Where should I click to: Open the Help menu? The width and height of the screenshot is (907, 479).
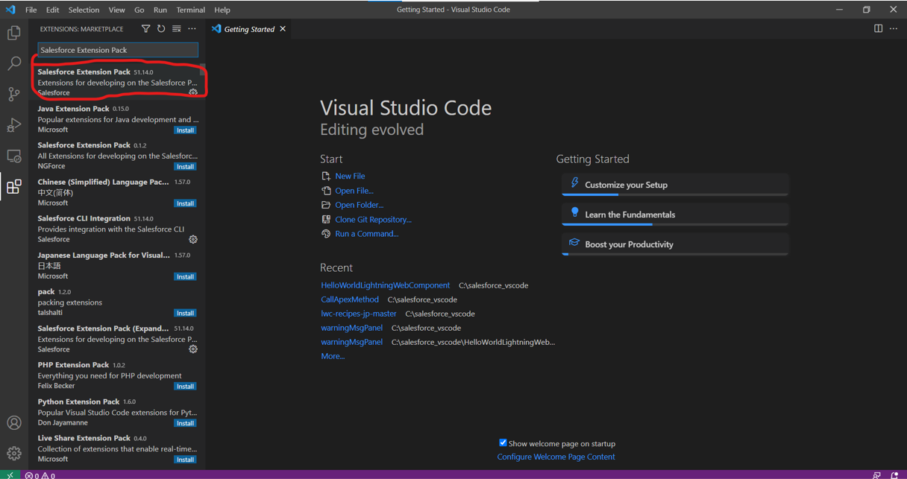[222, 10]
